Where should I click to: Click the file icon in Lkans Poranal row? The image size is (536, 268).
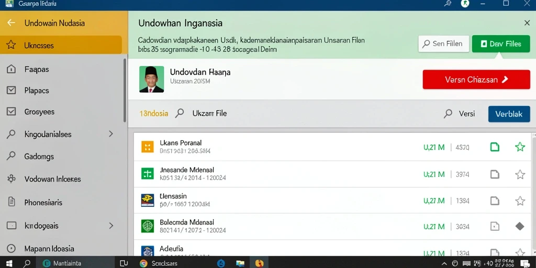tap(495, 147)
